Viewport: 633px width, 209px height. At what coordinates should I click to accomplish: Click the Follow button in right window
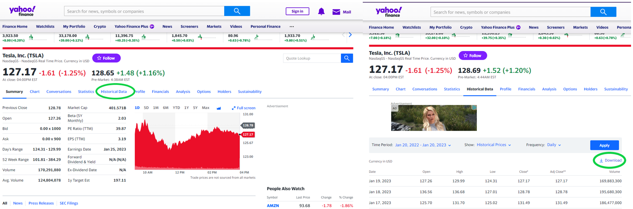(x=473, y=56)
